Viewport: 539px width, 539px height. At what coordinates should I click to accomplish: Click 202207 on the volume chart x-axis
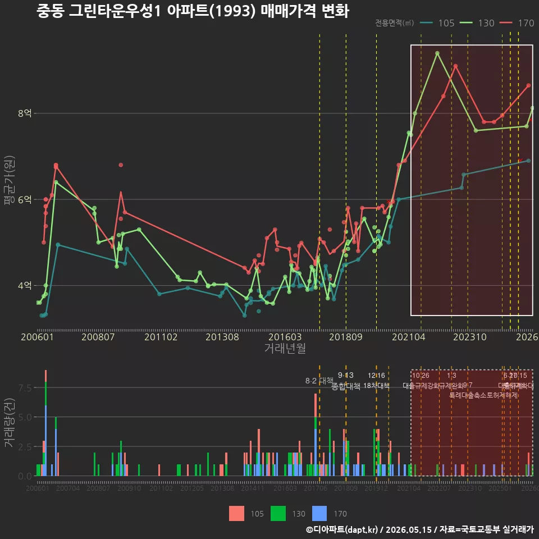[439, 488]
